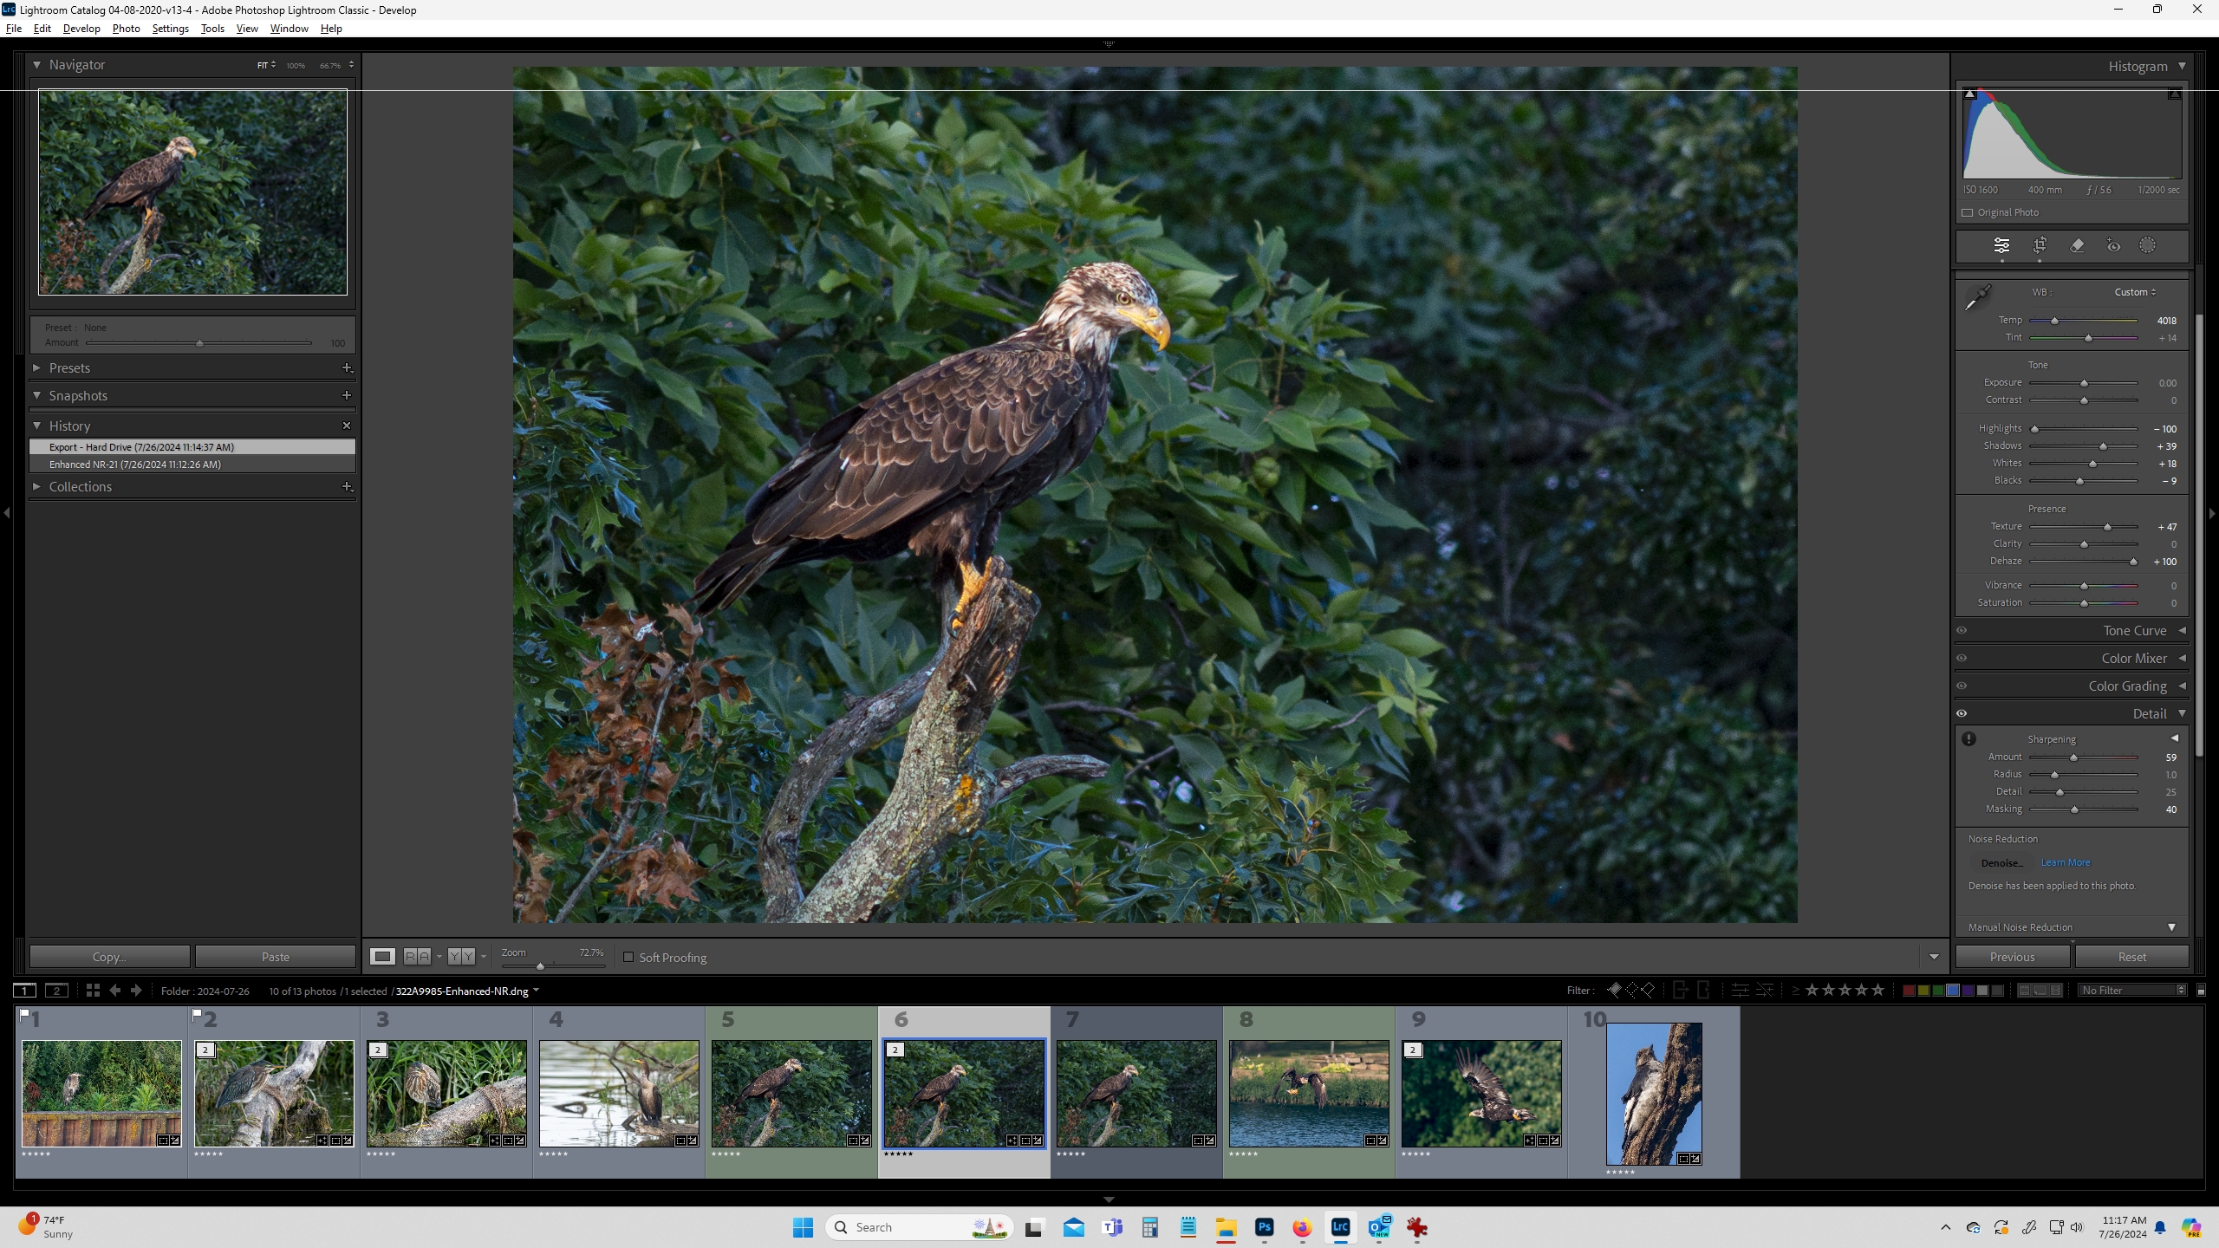Toggle visibility eye icon for Color Grading
This screenshot has width=2219, height=1248.
point(1962,686)
